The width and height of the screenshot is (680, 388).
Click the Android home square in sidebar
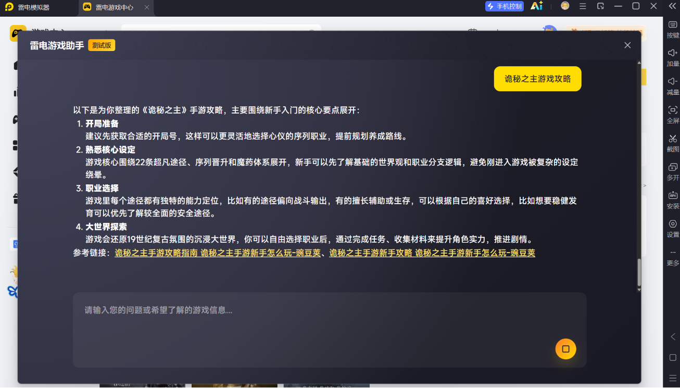click(x=673, y=357)
